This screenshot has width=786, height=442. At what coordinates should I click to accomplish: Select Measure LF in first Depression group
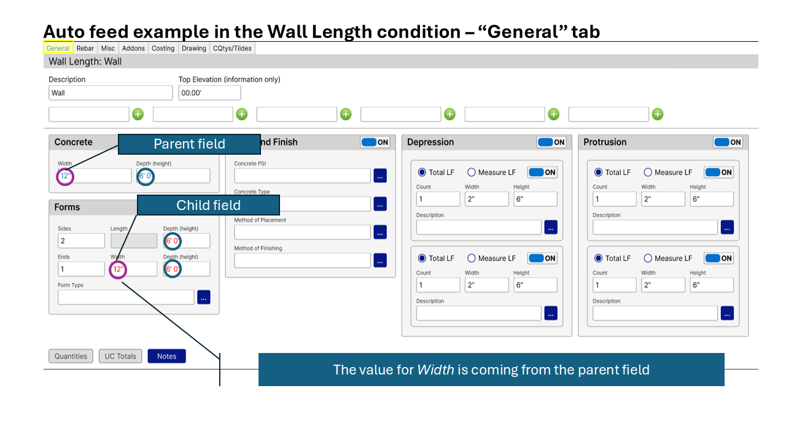[472, 173]
